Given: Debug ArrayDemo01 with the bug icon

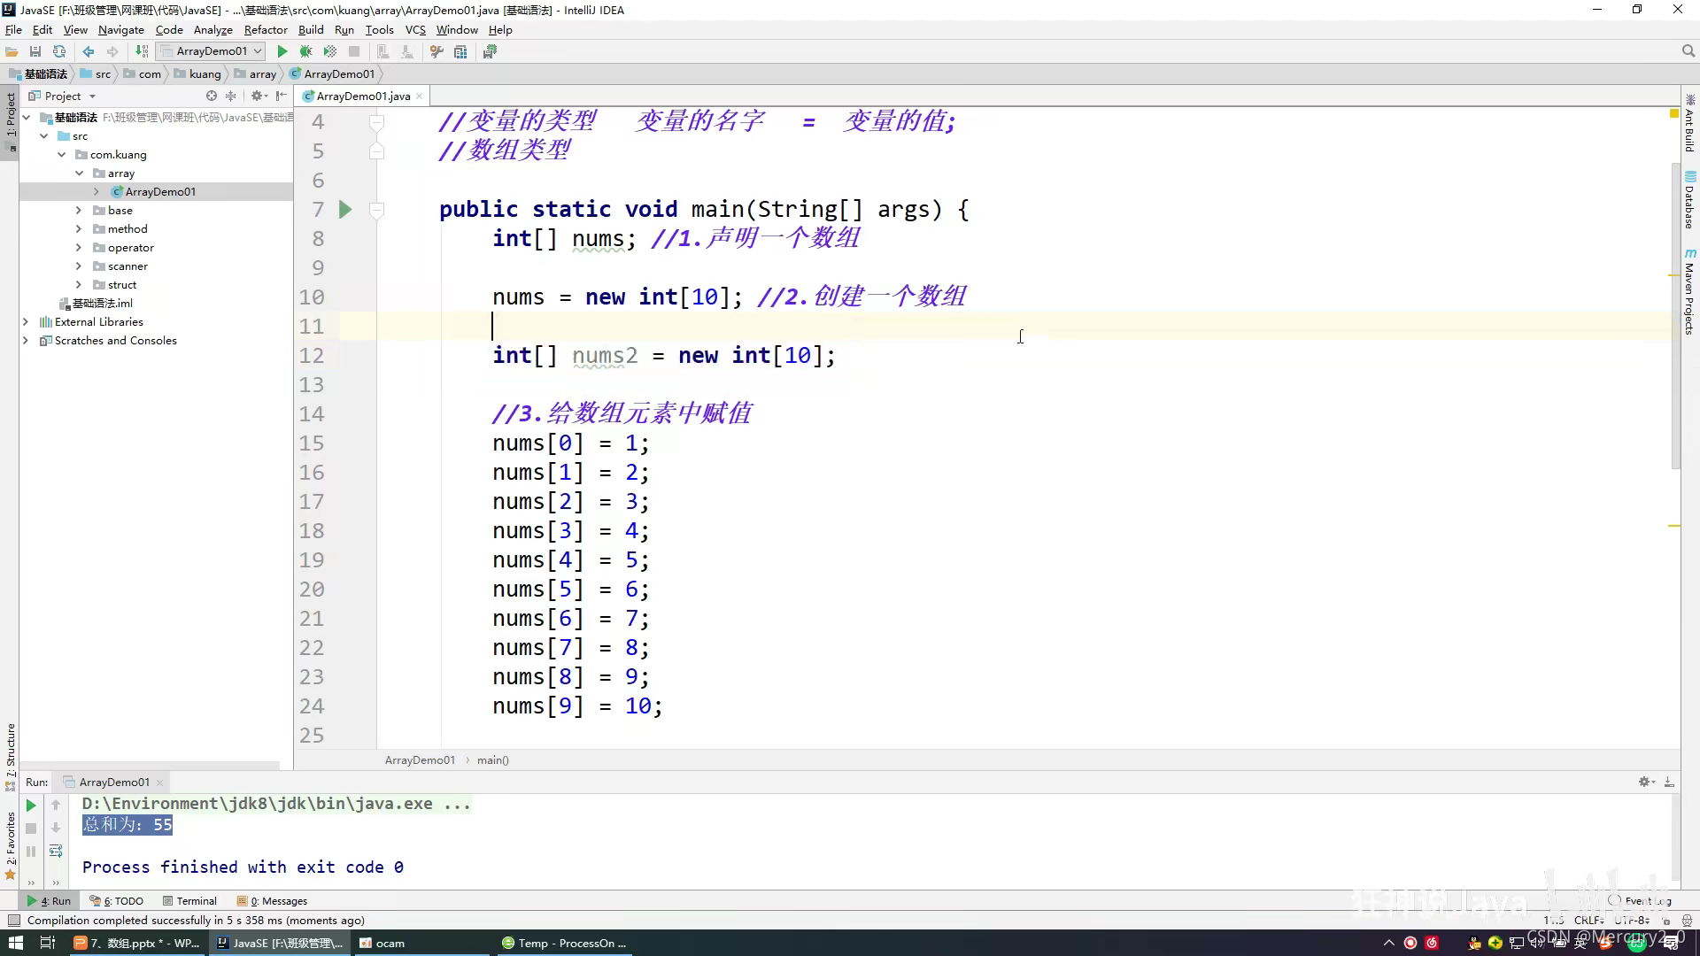Looking at the screenshot, I should [305, 51].
